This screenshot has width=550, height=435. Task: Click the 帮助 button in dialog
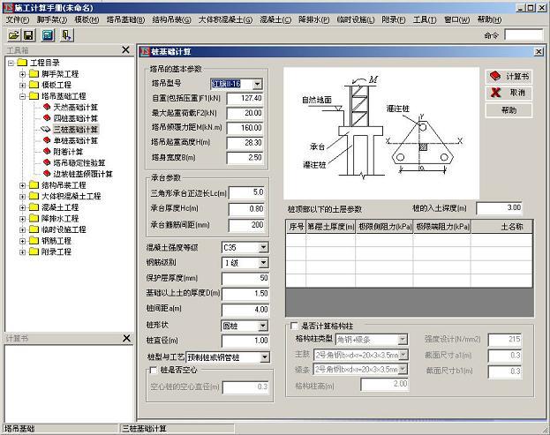coord(509,110)
